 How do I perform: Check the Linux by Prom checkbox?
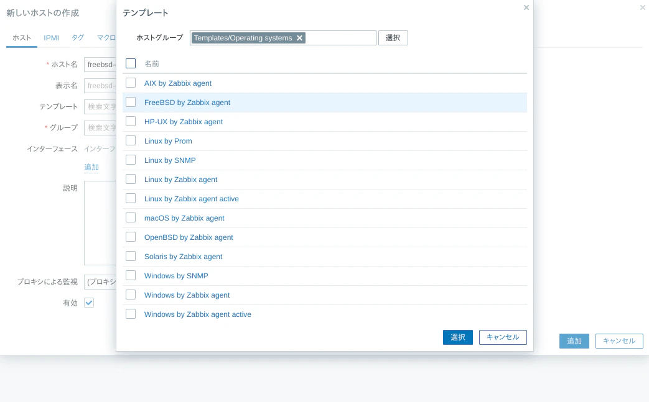click(131, 140)
